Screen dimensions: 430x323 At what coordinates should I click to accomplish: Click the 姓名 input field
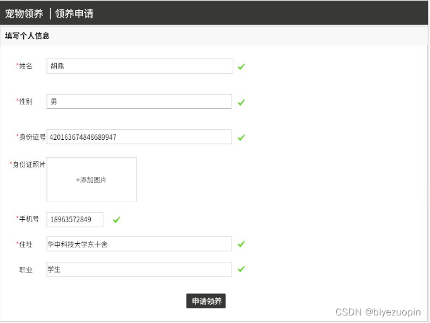click(140, 65)
